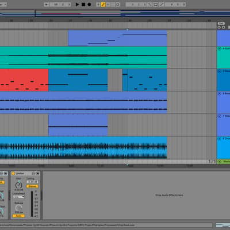Viewport: 230px width, 230px height.
Task: Click save preset icon of left device
Action: (x=6, y=174)
